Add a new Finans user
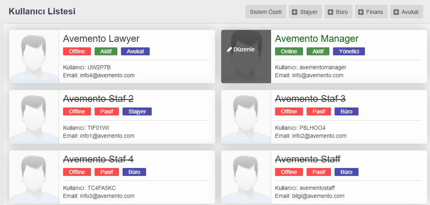The image size is (430, 205). point(371,12)
